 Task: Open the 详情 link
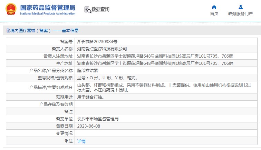pos(81,141)
